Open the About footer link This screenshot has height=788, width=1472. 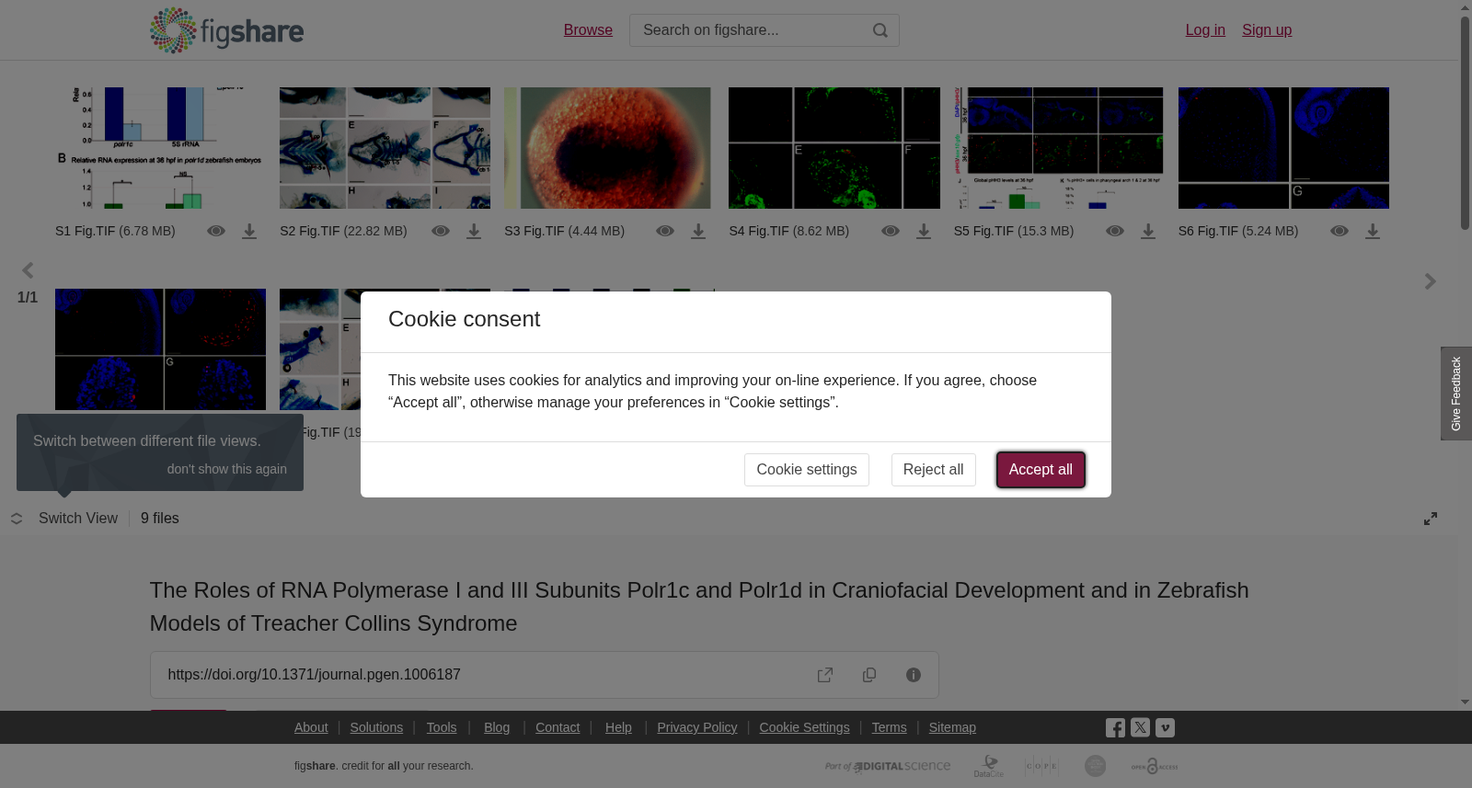(311, 727)
